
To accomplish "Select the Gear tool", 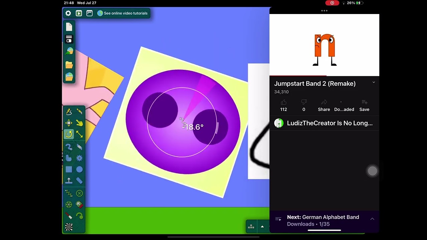I will pos(79,158).
